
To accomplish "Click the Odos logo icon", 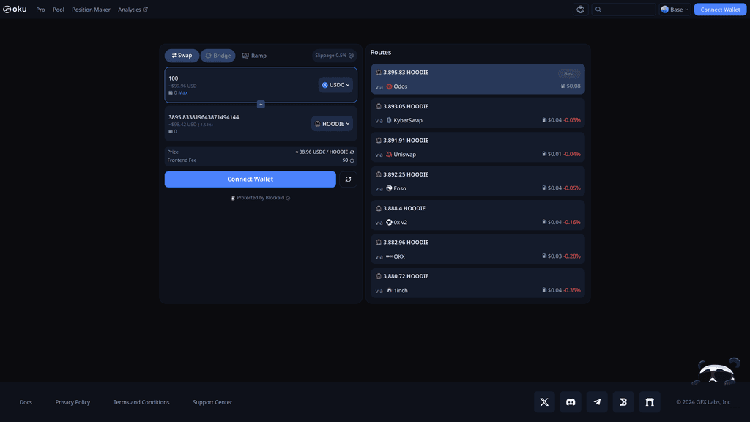I will tap(389, 86).
